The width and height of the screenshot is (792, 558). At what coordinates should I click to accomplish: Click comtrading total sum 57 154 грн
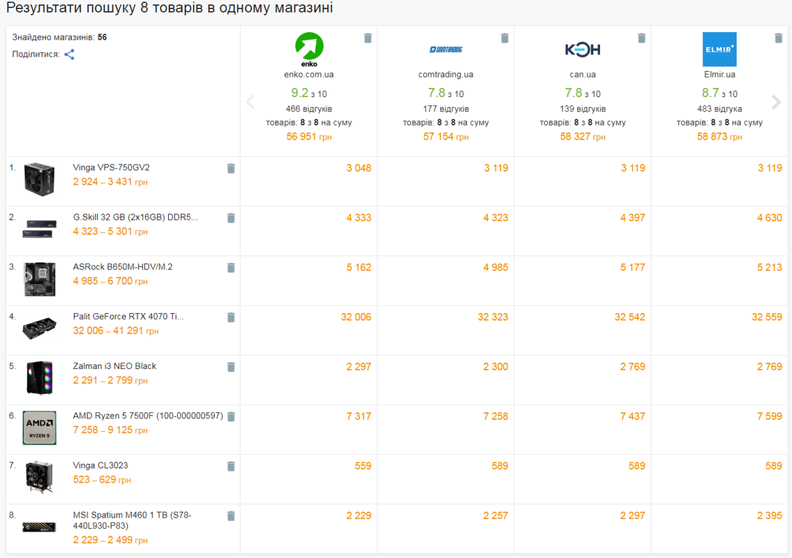(x=446, y=136)
